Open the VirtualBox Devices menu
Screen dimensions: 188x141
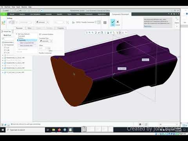(x=24, y=7)
